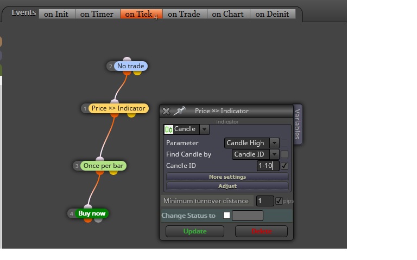Image resolution: width=417 pixels, height=260 pixels.
Task: Enable the Change Status to checkbox
Action: click(x=226, y=215)
